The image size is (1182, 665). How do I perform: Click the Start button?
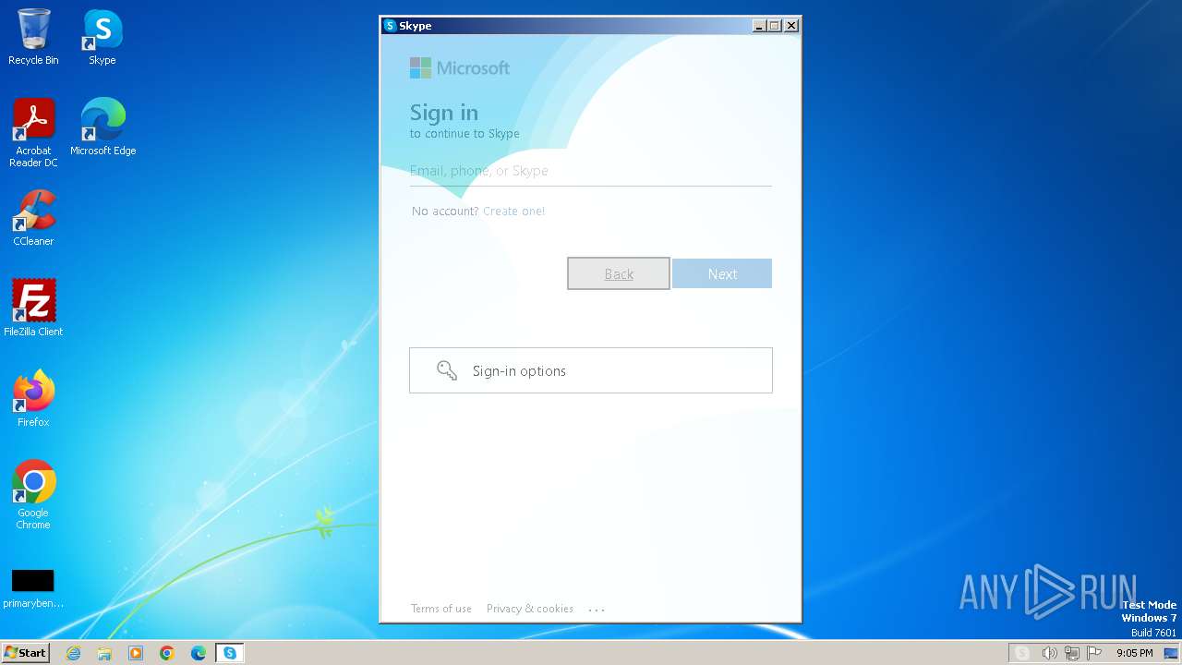pos(25,653)
